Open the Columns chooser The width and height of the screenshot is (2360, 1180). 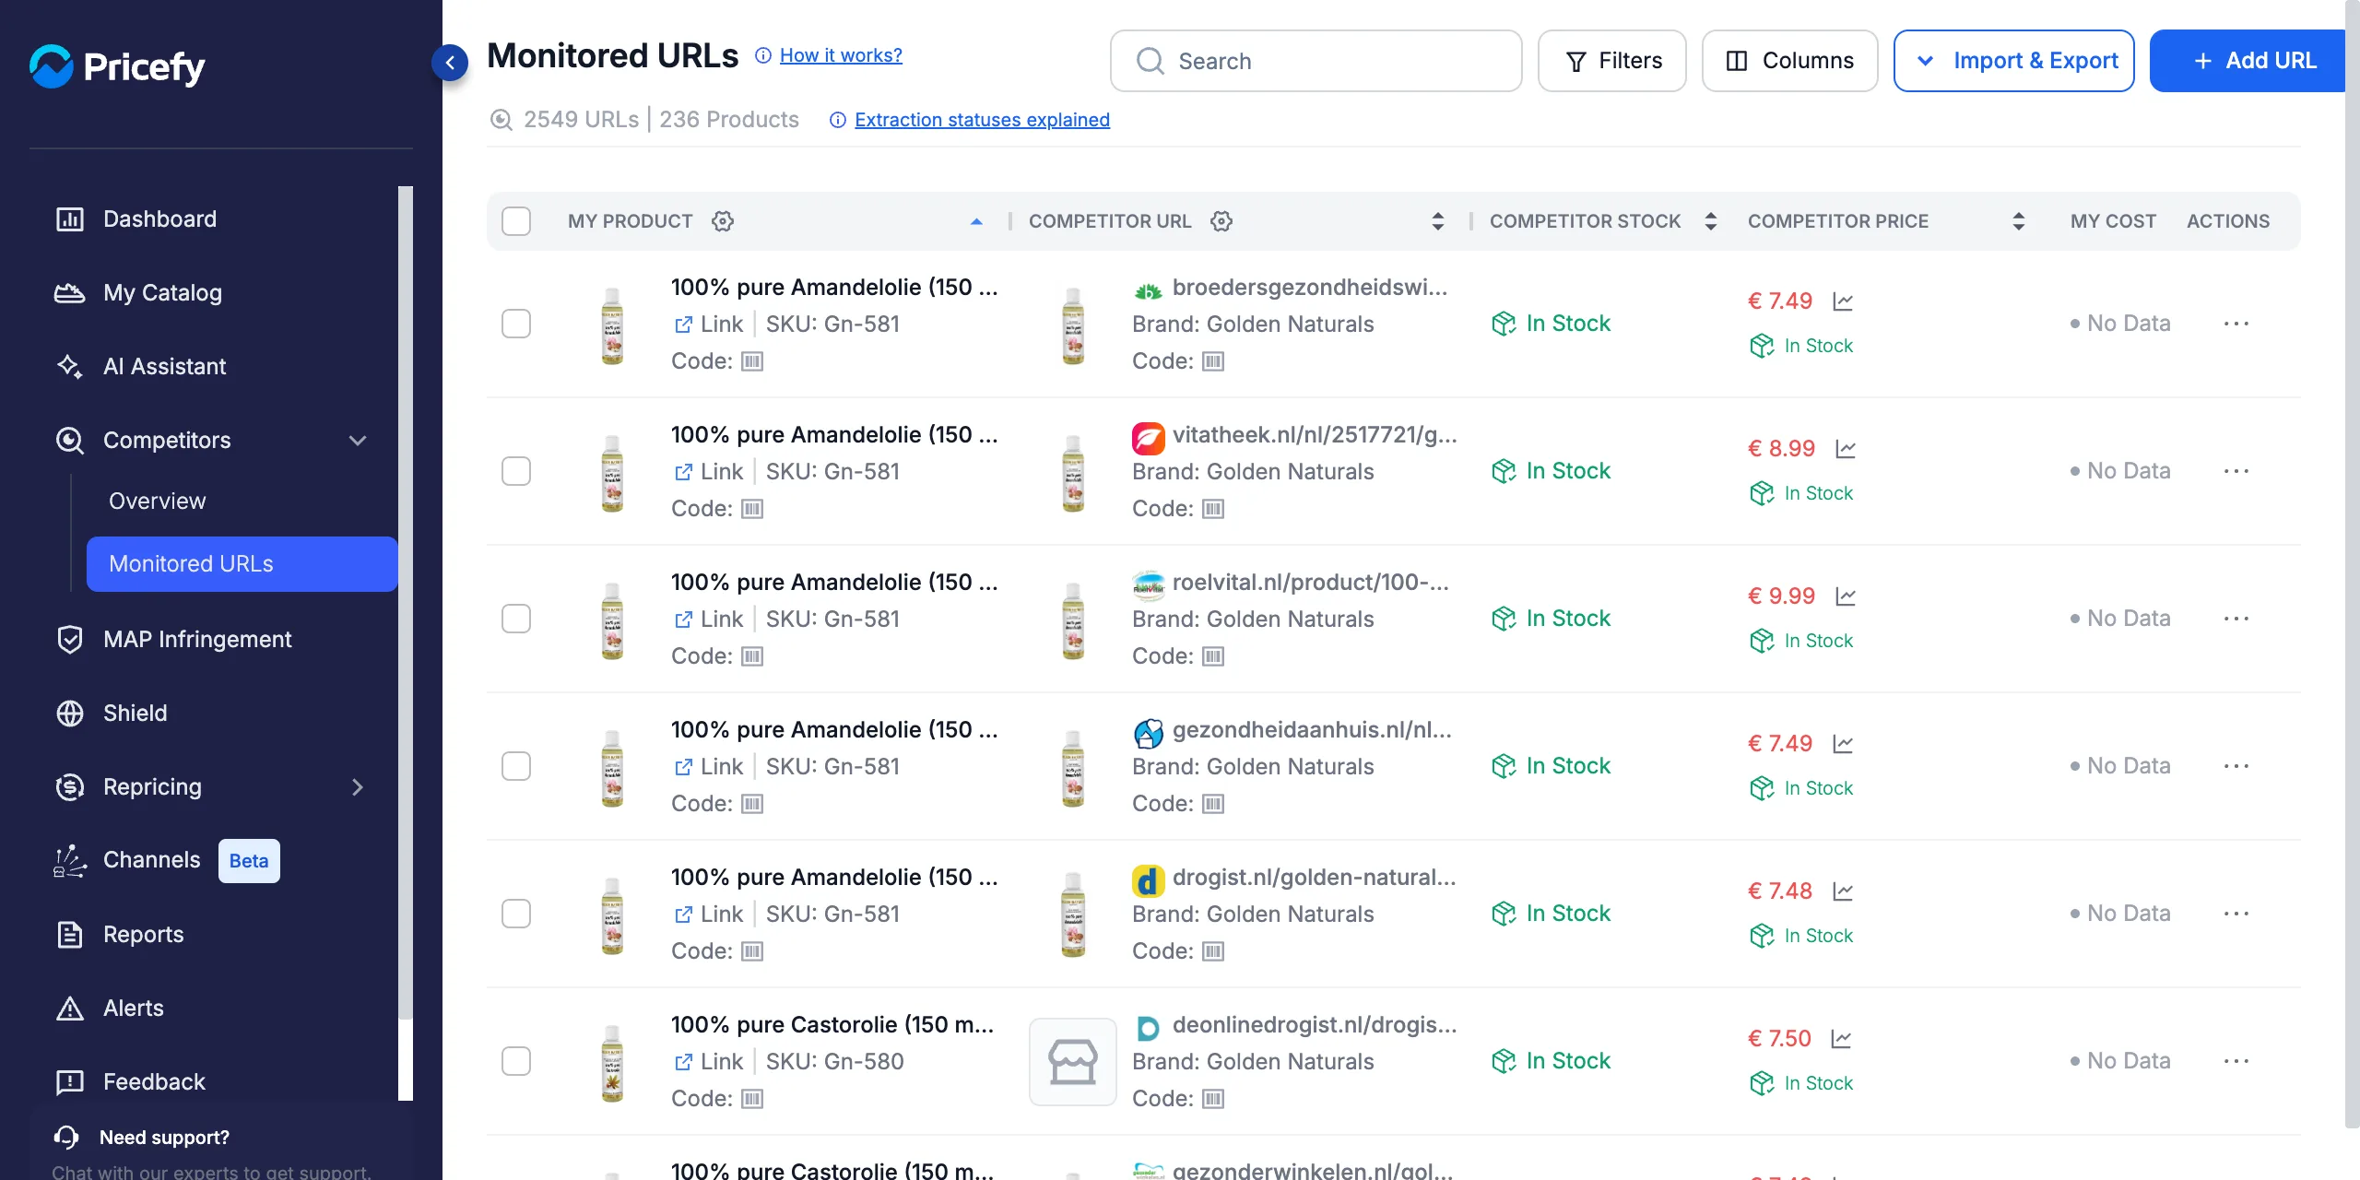point(1789,61)
